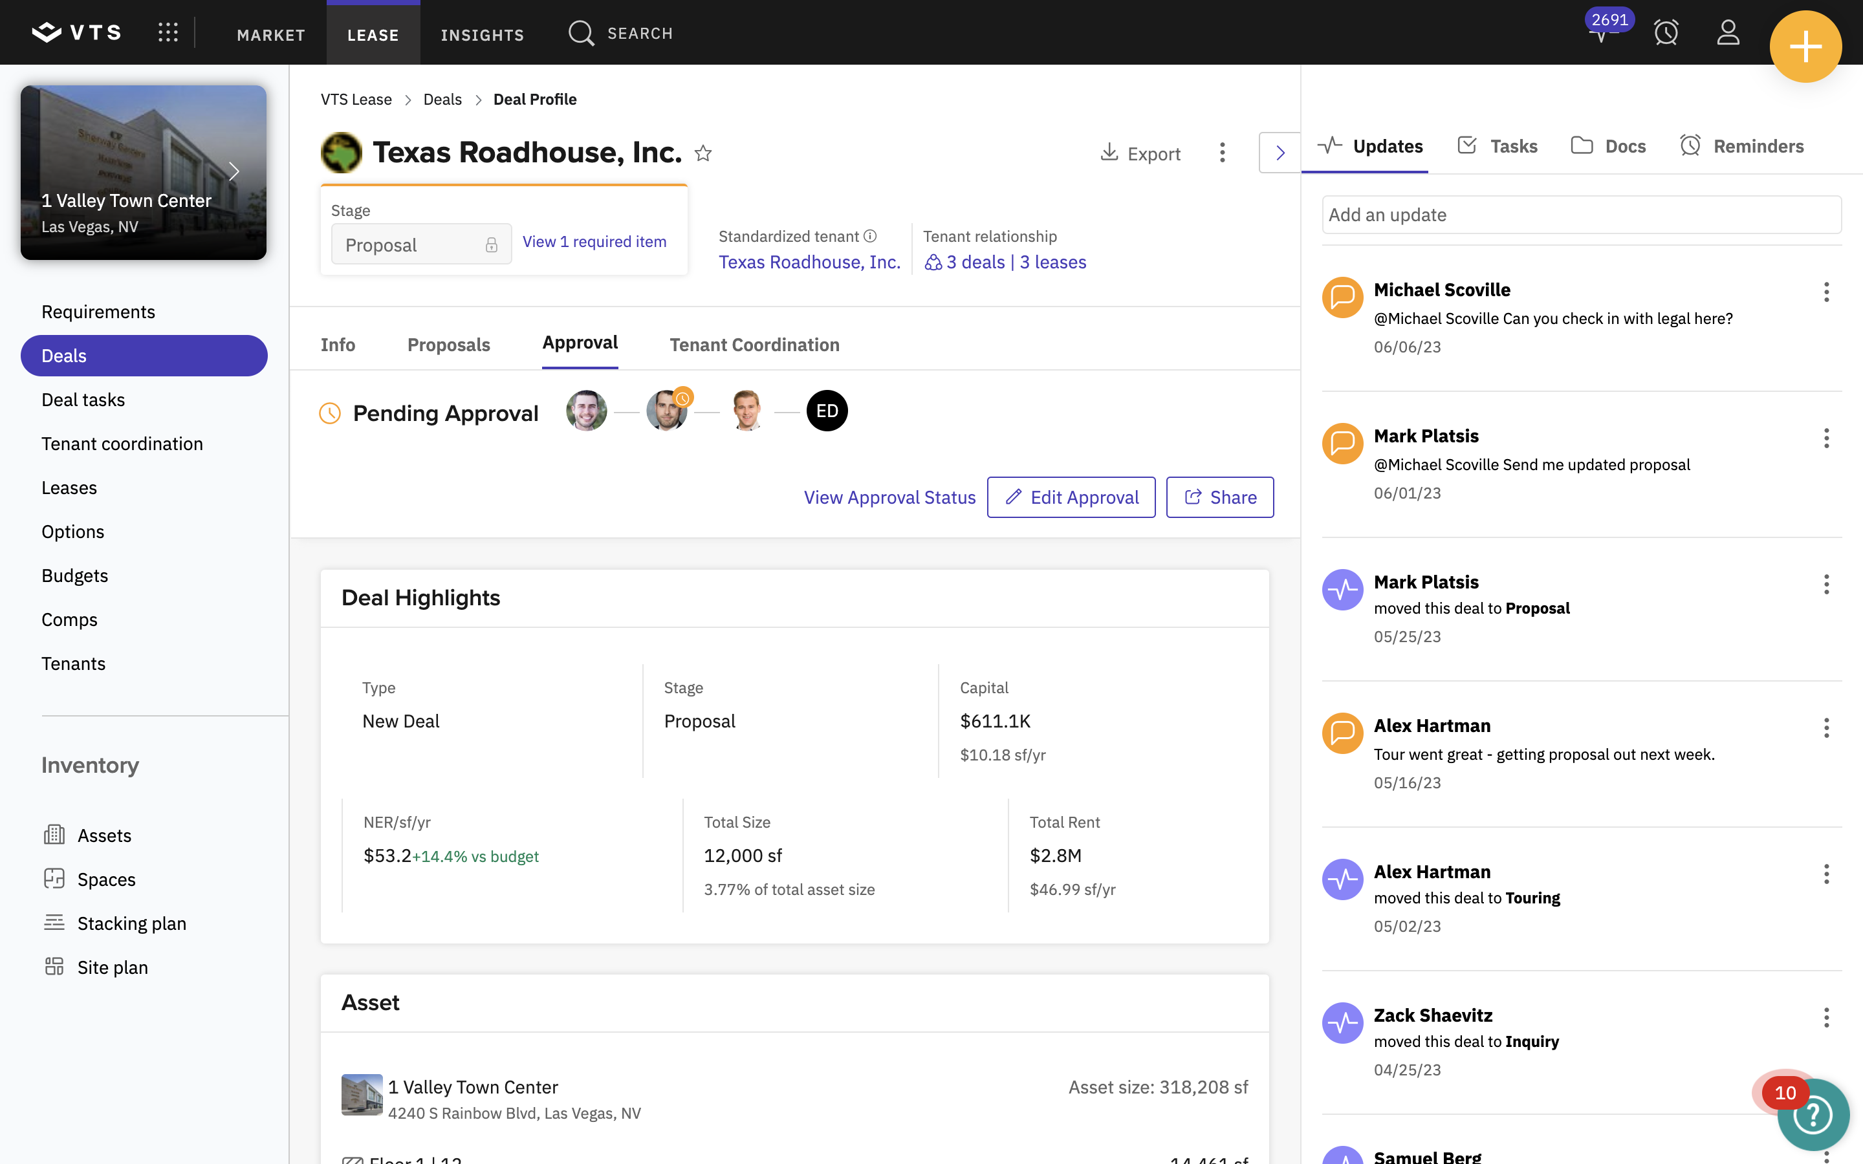
Task: Switch to the Market tab
Action: tap(271, 35)
